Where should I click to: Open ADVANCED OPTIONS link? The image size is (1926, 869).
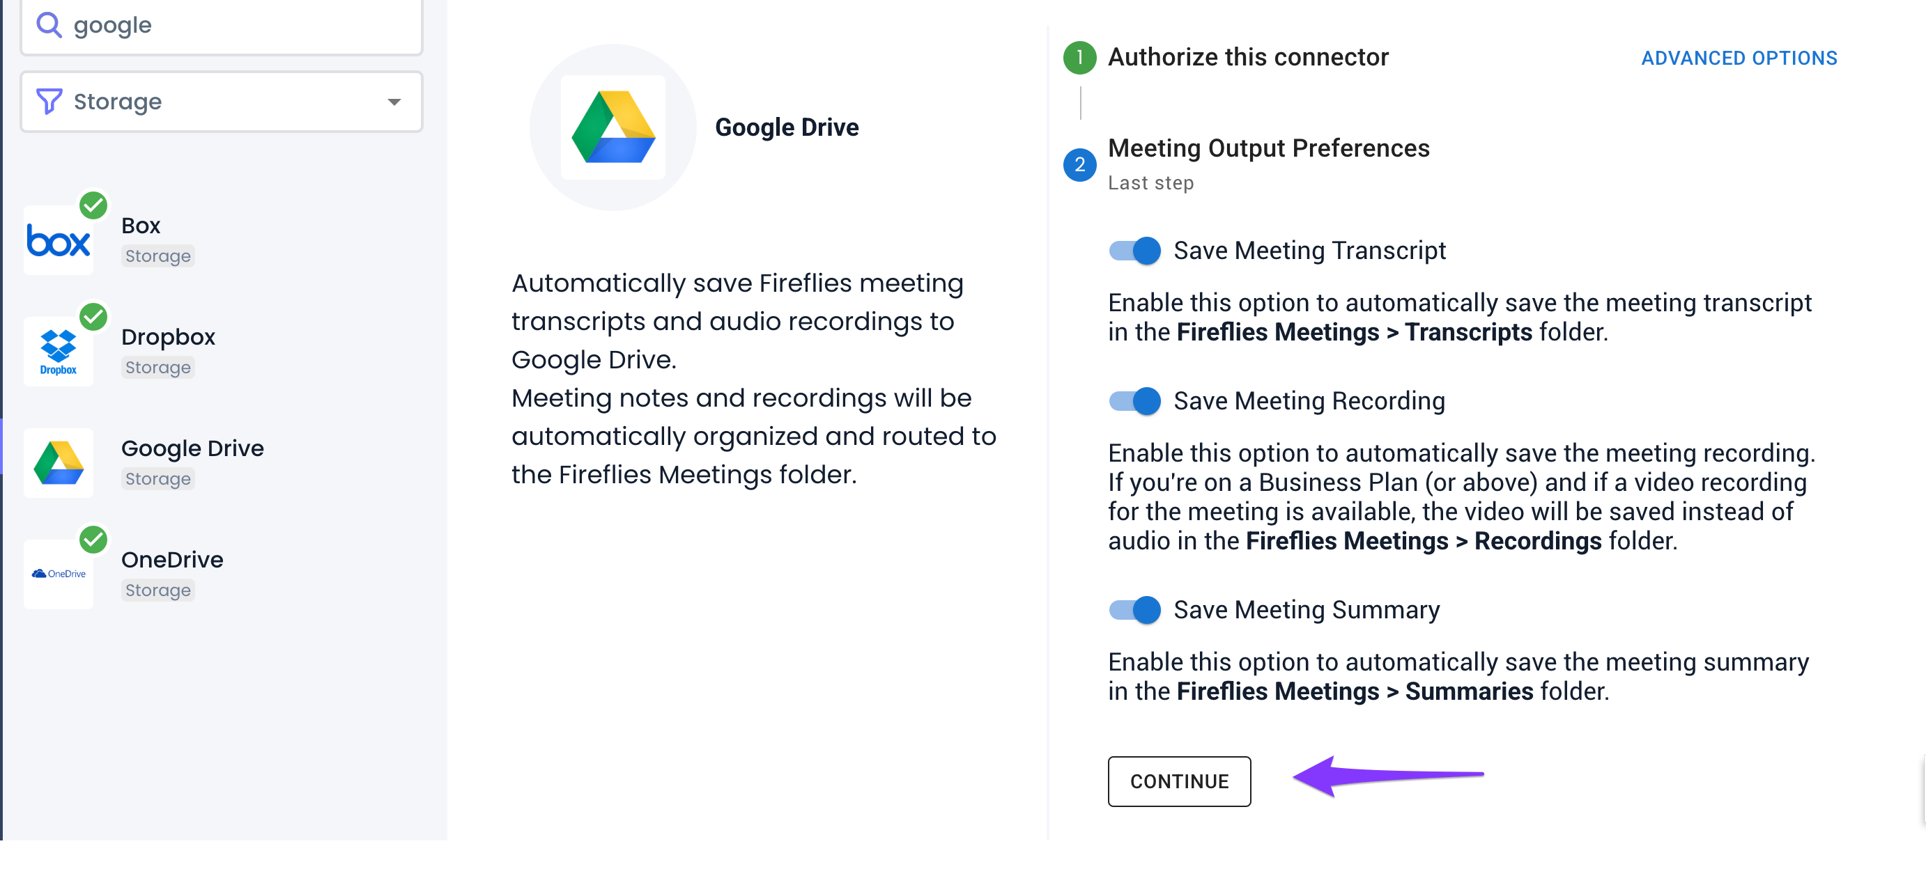pos(1739,58)
